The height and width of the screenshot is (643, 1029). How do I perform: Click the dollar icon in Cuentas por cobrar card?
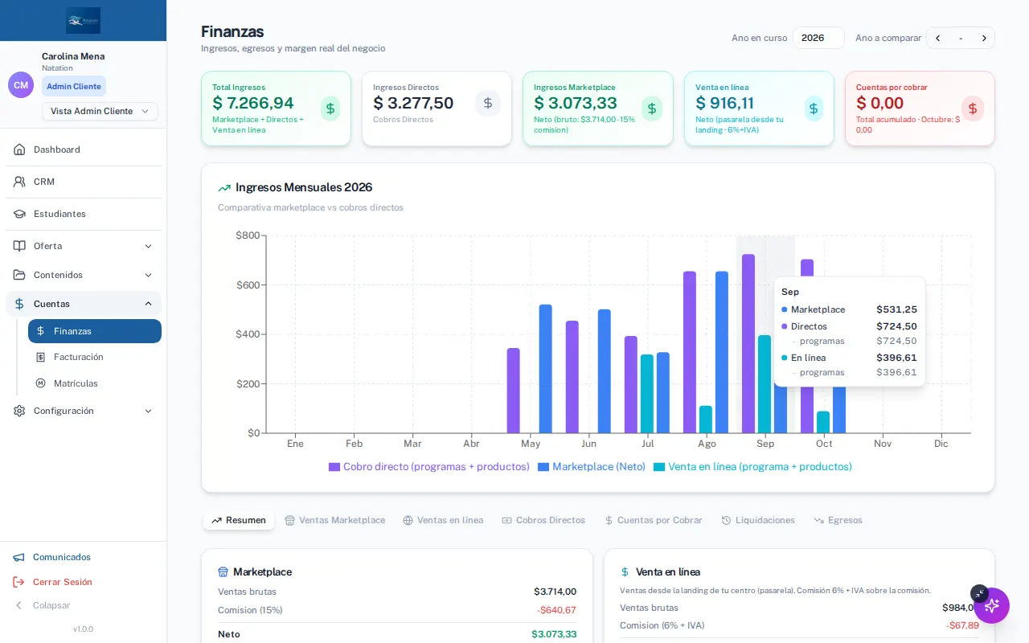tap(973, 109)
